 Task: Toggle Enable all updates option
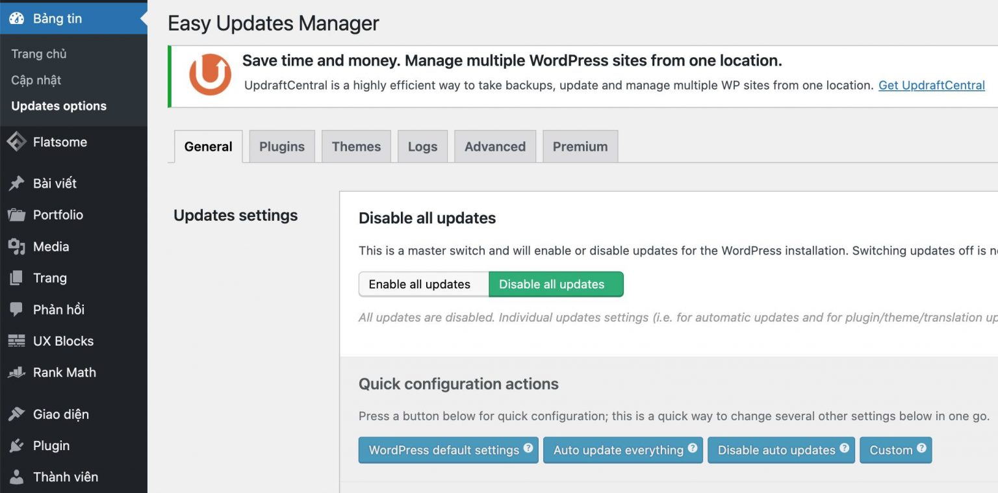coord(424,284)
